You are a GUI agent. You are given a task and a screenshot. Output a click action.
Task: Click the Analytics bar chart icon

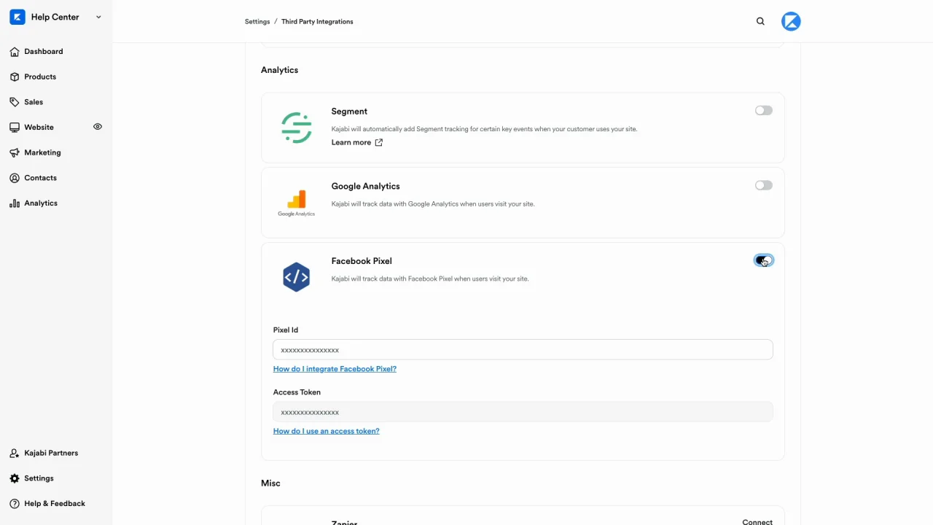coord(15,203)
